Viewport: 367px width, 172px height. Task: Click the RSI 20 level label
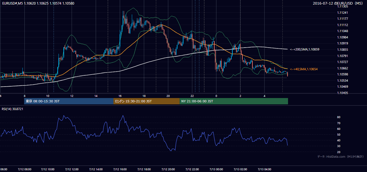pos(339,152)
